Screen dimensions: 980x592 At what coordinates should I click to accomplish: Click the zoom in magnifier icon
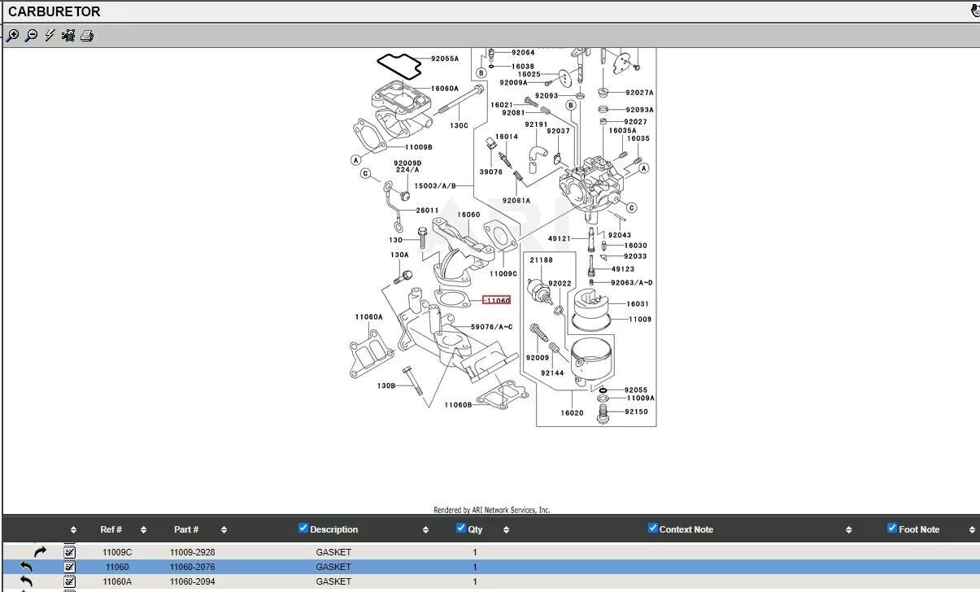[12, 36]
